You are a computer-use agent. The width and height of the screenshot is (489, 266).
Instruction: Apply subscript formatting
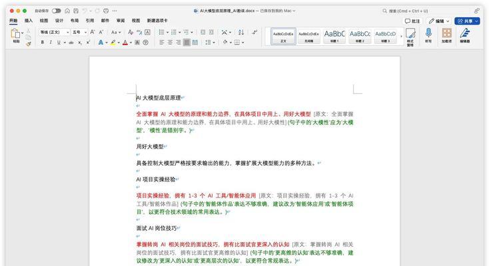click(x=80, y=43)
